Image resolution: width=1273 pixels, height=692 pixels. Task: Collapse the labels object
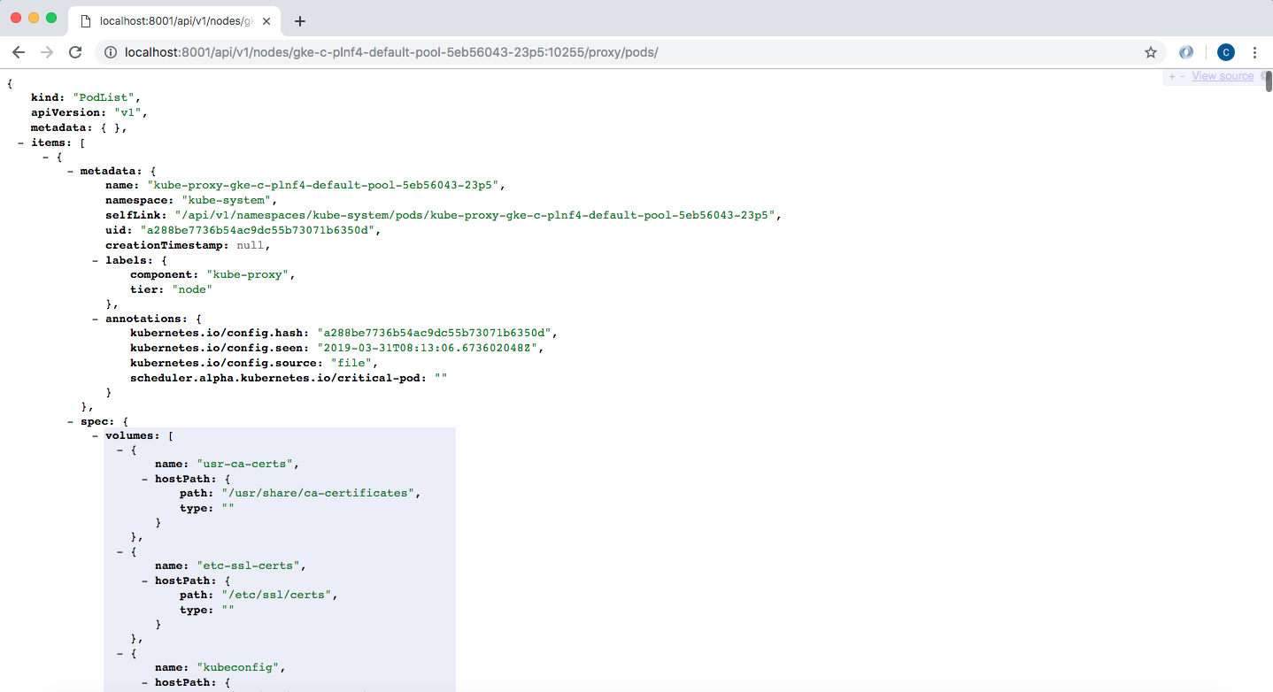tap(96, 260)
